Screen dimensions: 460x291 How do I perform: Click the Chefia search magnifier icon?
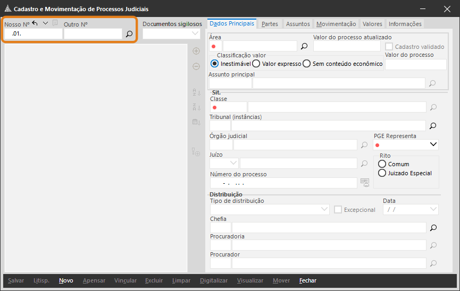coord(433,228)
